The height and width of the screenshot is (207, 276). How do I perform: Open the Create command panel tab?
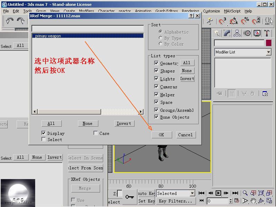pos(217,33)
